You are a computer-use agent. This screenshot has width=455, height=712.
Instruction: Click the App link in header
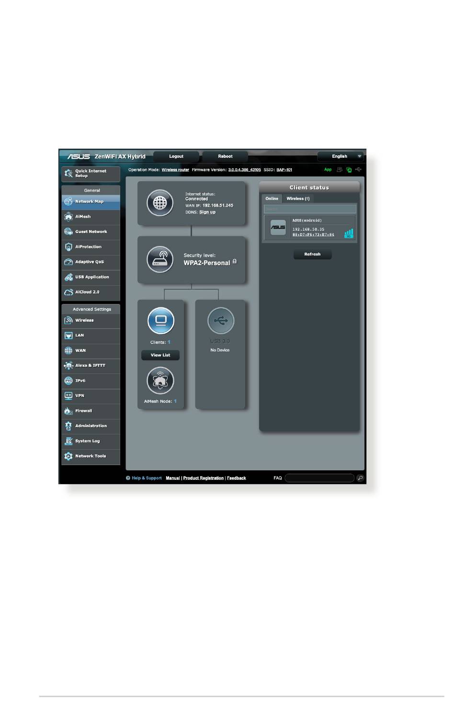(328, 170)
